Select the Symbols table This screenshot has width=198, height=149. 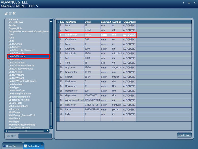(x=13, y=25)
